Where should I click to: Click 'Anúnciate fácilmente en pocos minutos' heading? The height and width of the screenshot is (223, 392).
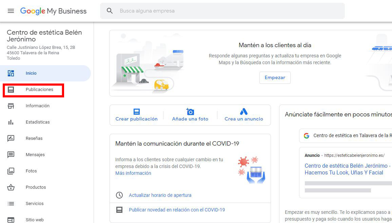coord(338,115)
